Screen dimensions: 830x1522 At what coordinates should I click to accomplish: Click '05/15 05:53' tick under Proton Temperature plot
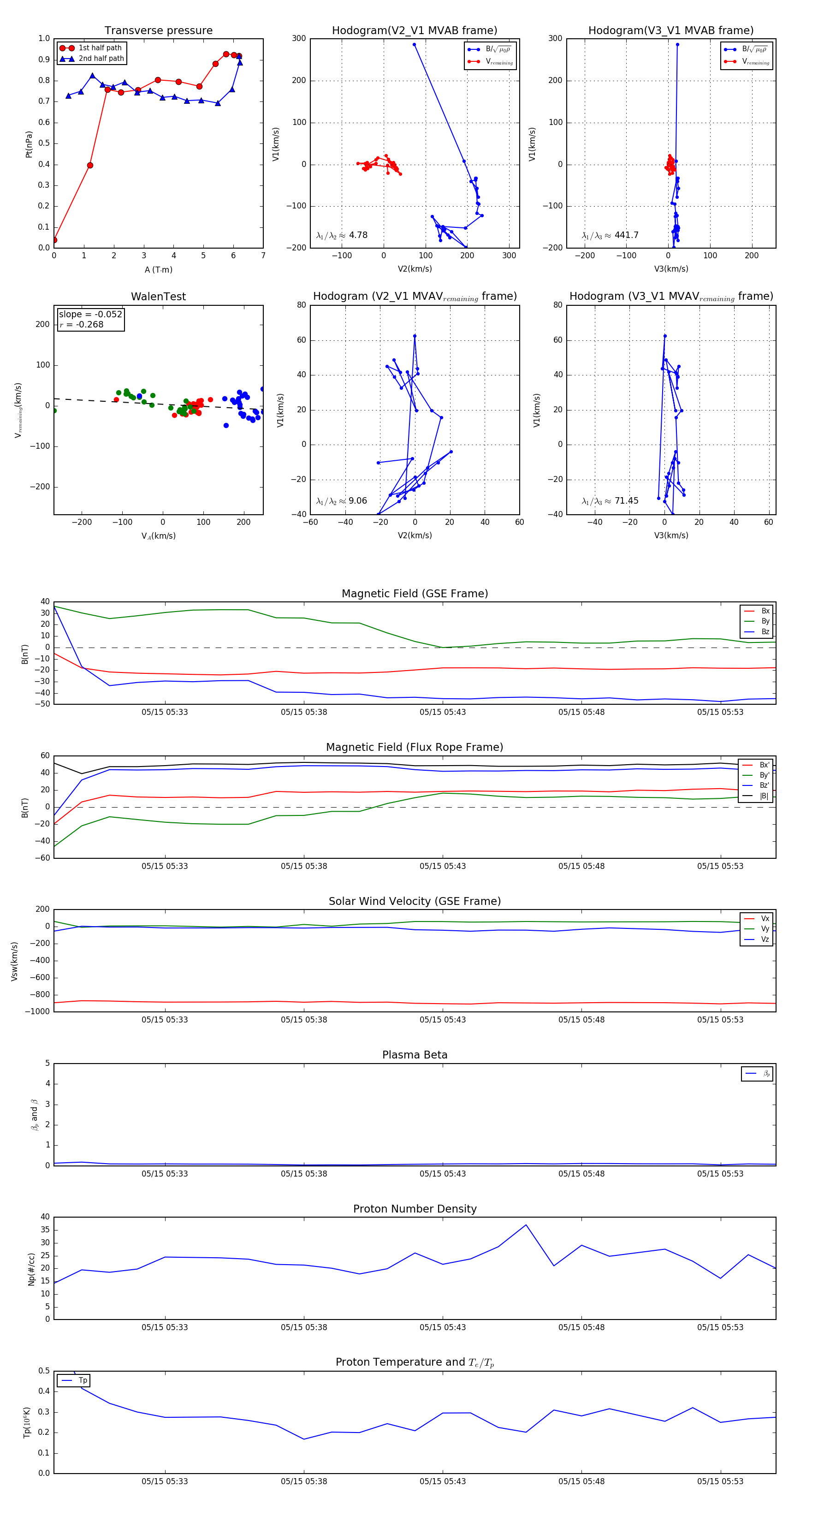pos(720,1481)
